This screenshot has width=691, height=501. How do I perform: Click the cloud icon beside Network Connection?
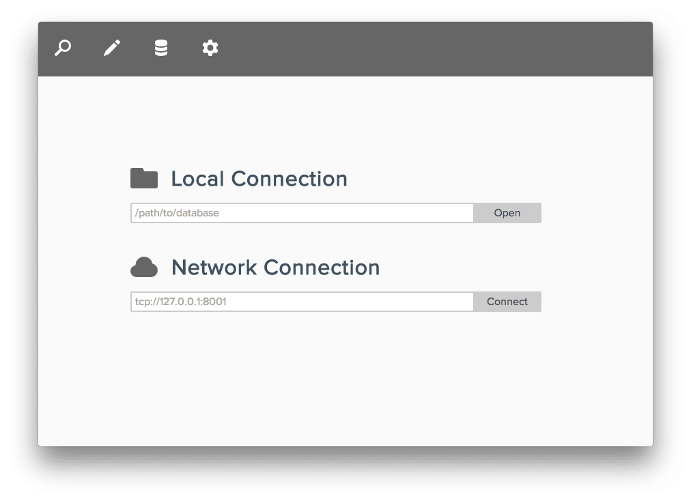coord(144,267)
